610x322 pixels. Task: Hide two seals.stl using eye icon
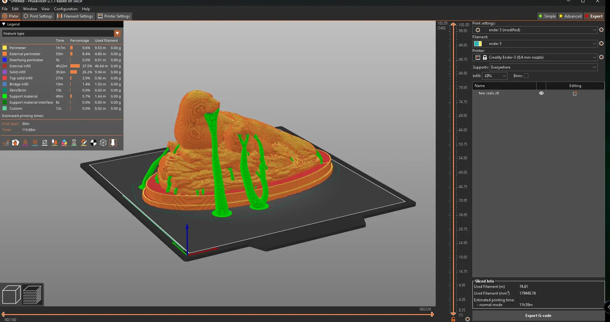click(541, 93)
